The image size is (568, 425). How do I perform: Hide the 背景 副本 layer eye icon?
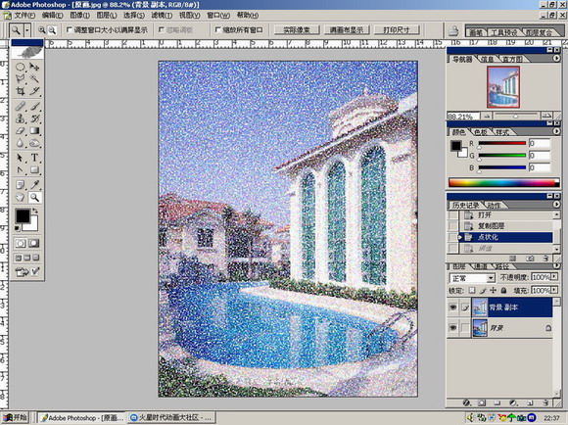pos(452,307)
